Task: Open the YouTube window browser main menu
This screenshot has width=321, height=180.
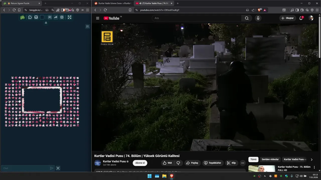Action: pyautogui.click(x=317, y=10)
